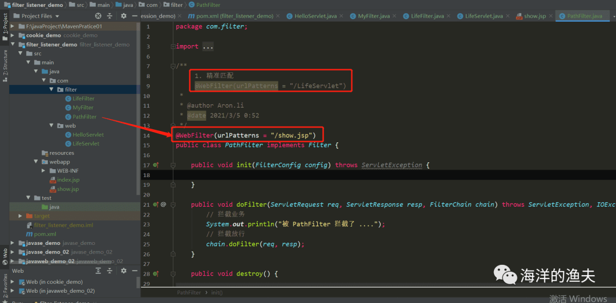Unfold the collapsed import block on line 3
Screen dimensions: 616x303
[173, 46]
